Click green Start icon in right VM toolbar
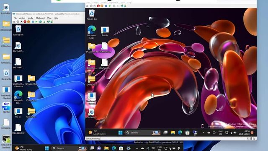Screen dimensions: 268x151 (x=110, y=6)
